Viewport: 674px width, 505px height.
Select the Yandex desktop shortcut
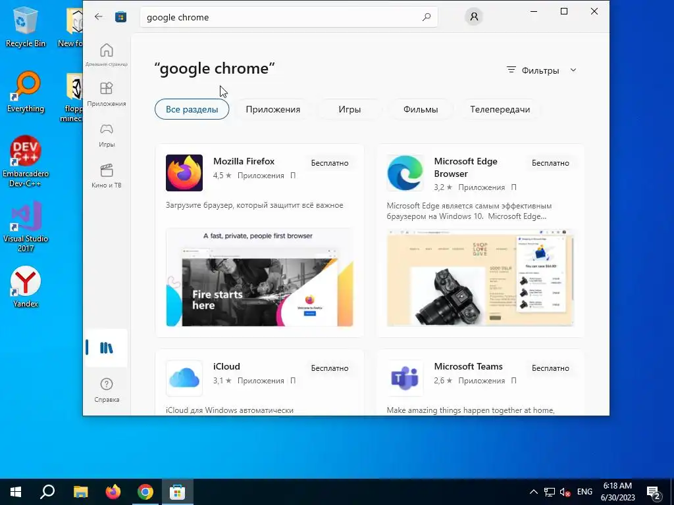(26, 287)
